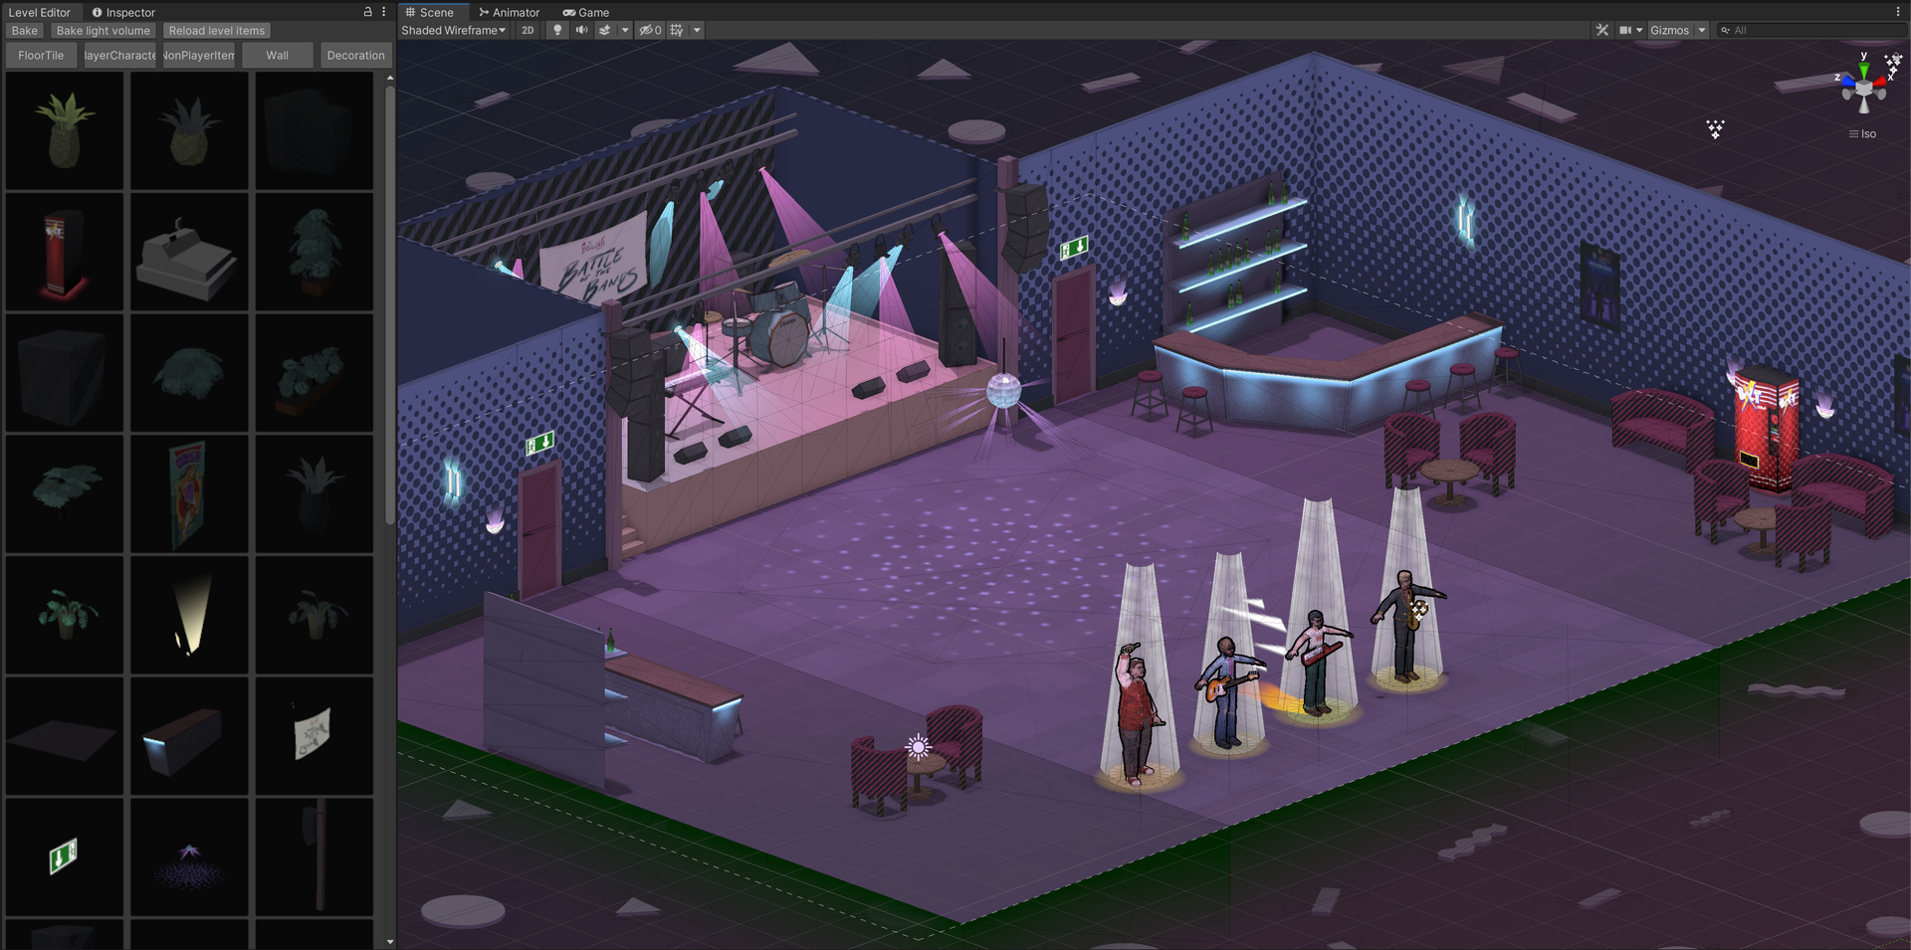
Task: Pick the cash register item
Action: tap(189, 252)
